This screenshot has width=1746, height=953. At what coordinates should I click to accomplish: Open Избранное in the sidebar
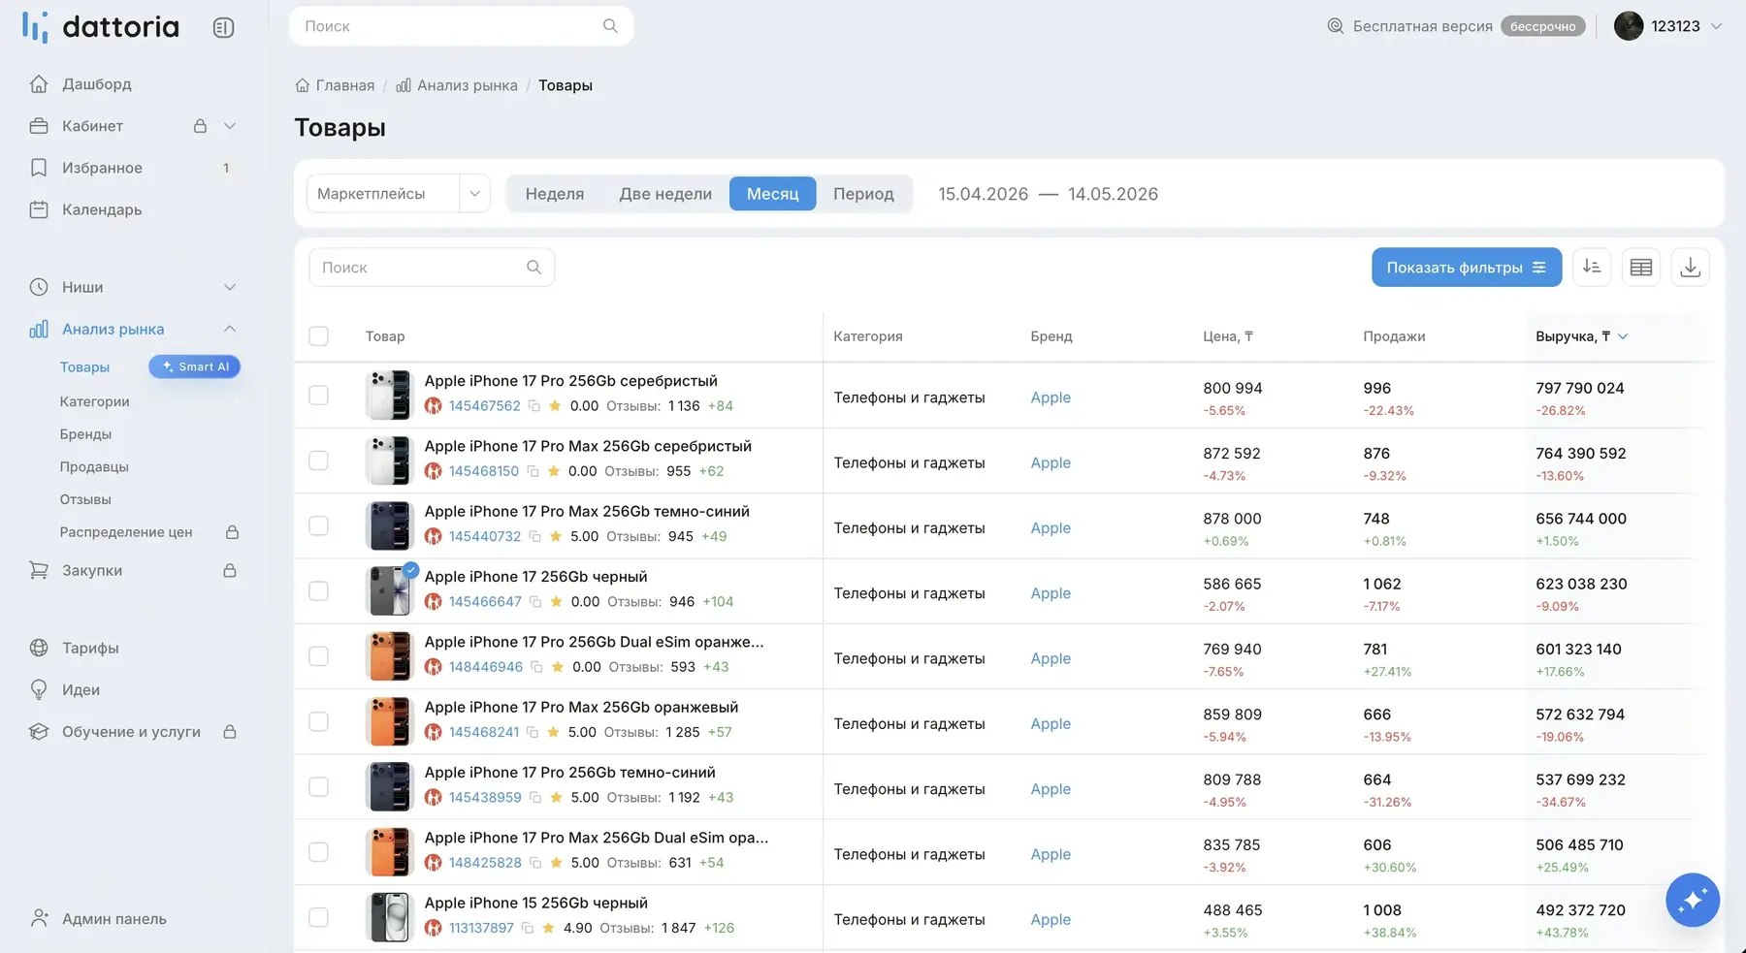pyautogui.click(x=102, y=168)
